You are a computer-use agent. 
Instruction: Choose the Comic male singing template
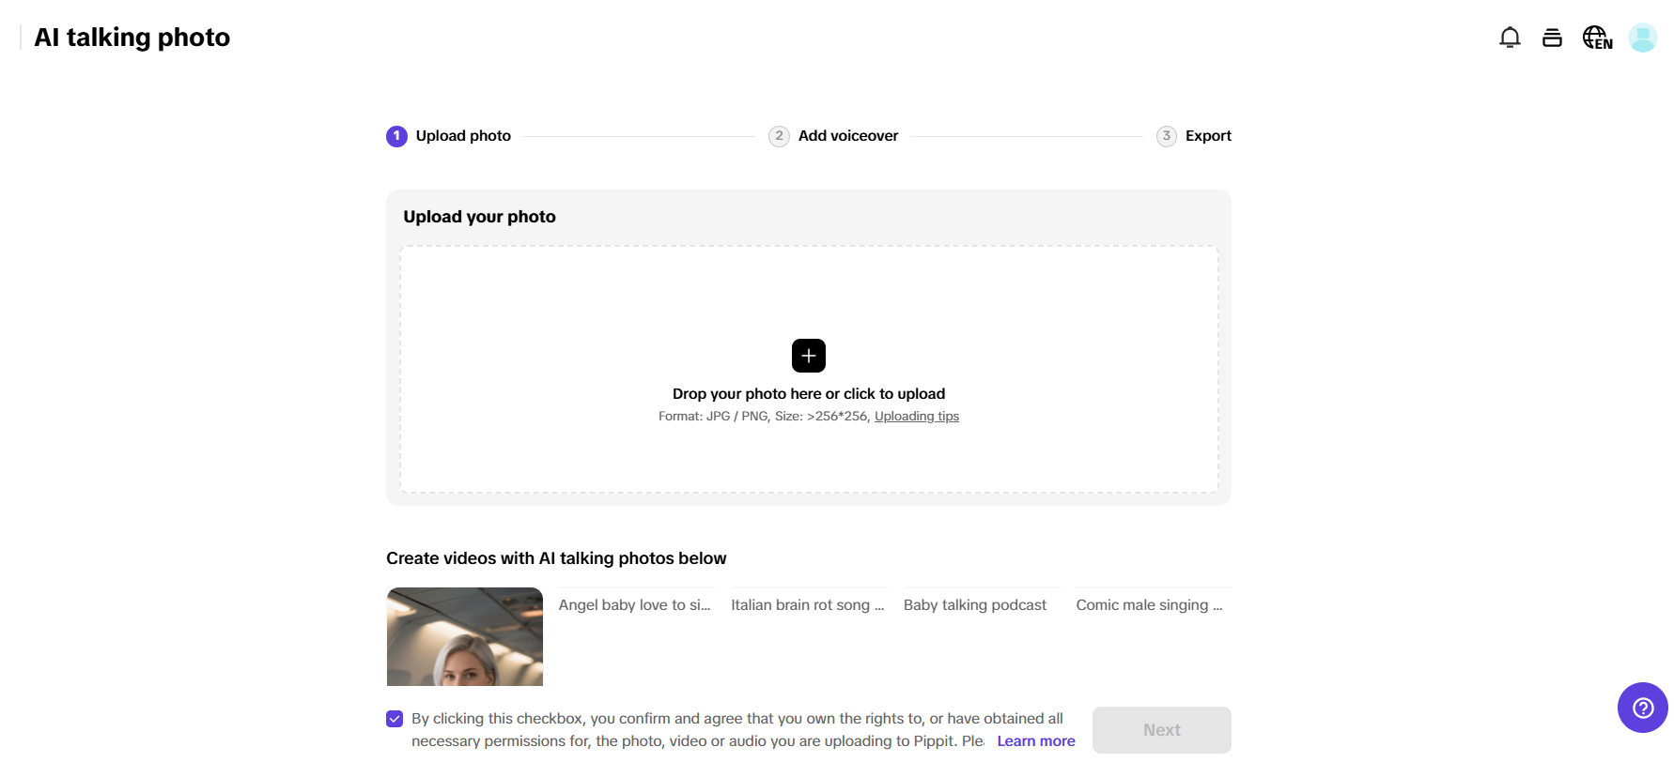click(x=1150, y=605)
